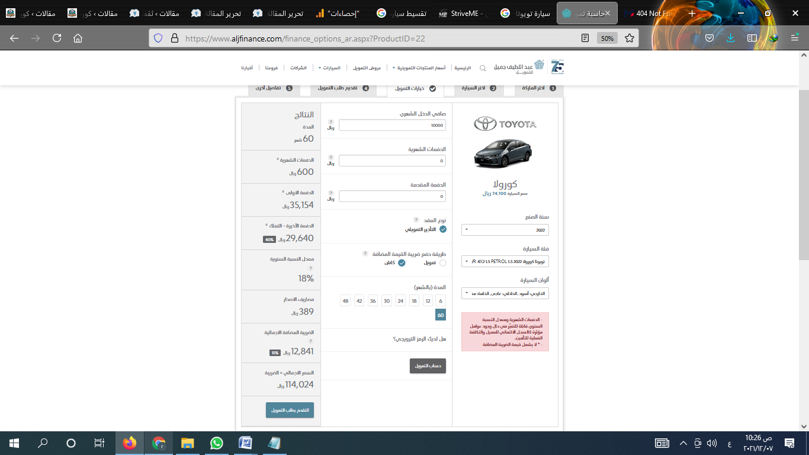Choose 24 months duration
This screenshot has height=455, width=809.
(400, 301)
